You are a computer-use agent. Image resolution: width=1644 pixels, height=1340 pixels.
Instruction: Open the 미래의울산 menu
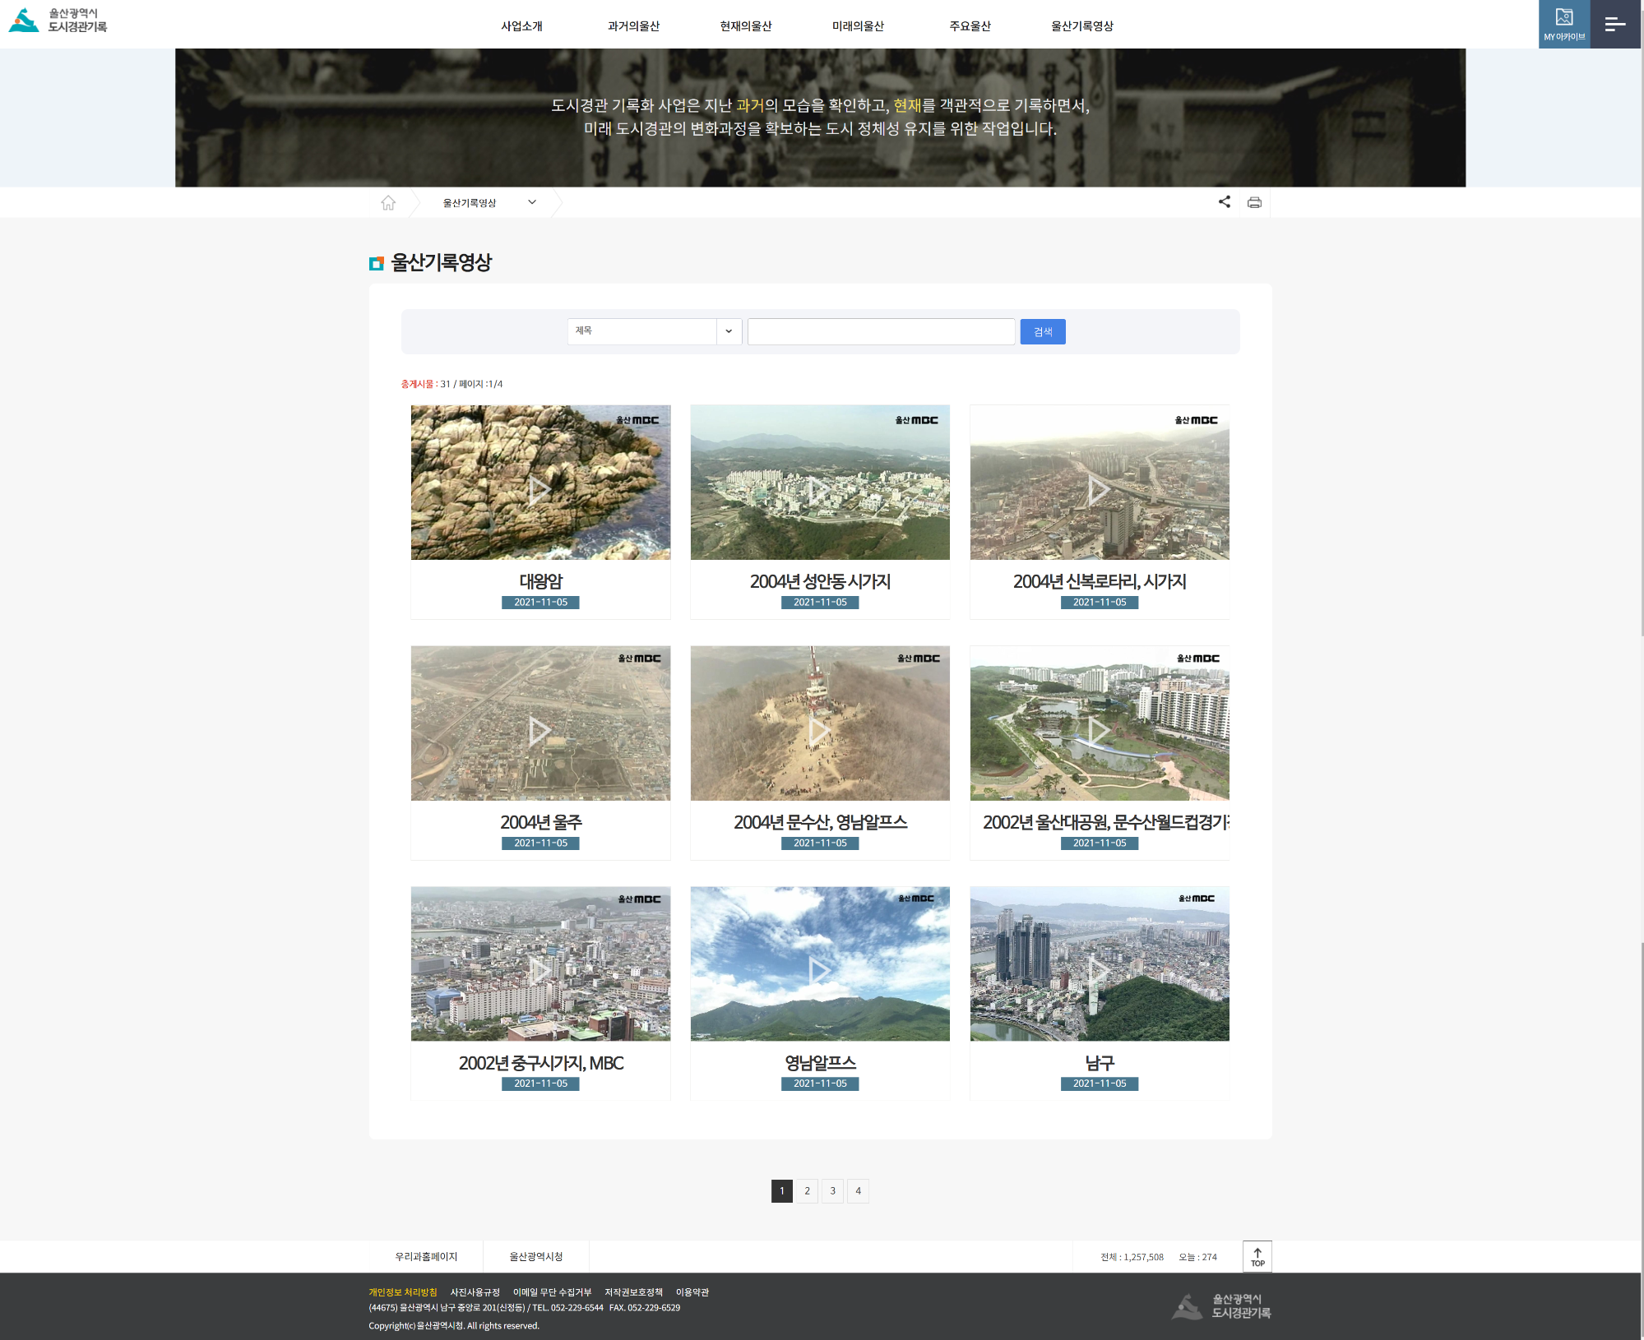pyautogui.click(x=858, y=25)
